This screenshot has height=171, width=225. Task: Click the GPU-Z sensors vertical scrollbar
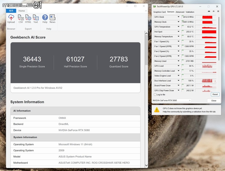(x=219, y=38)
